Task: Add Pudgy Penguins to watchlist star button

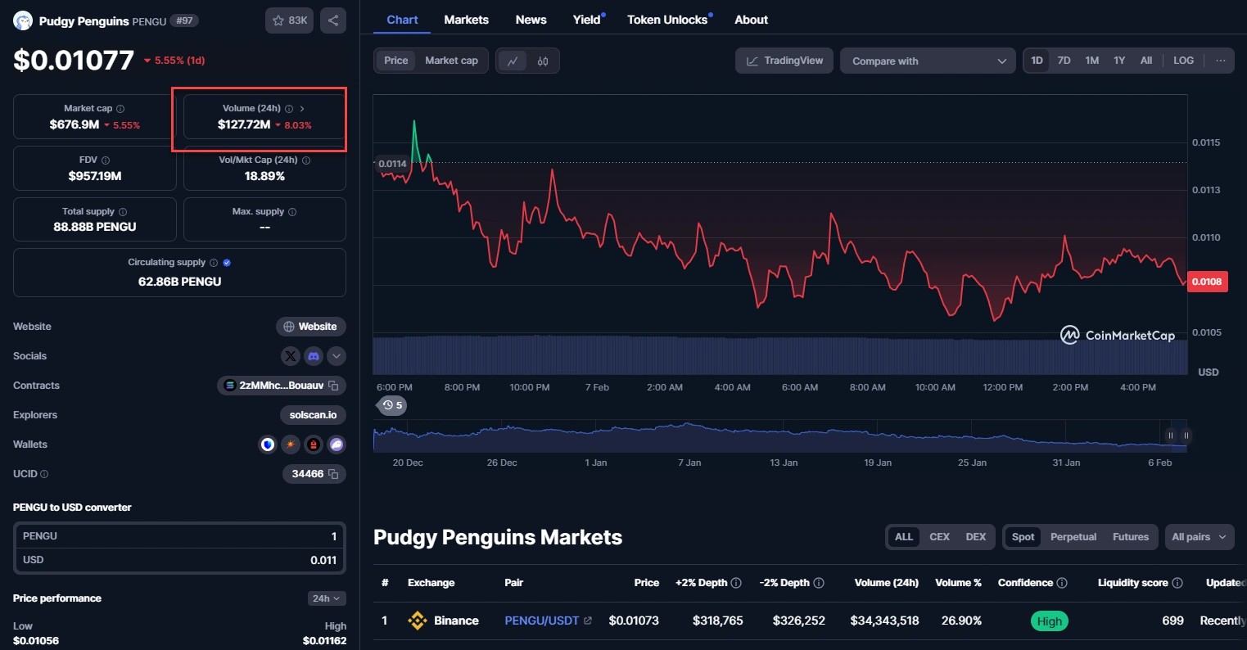Action: pyautogui.click(x=289, y=20)
